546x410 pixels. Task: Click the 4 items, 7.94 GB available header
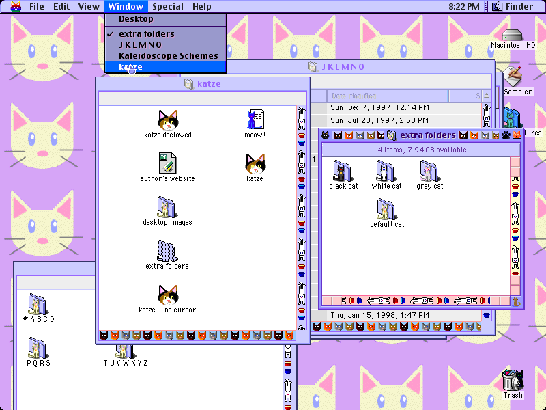(x=422, y=150)
